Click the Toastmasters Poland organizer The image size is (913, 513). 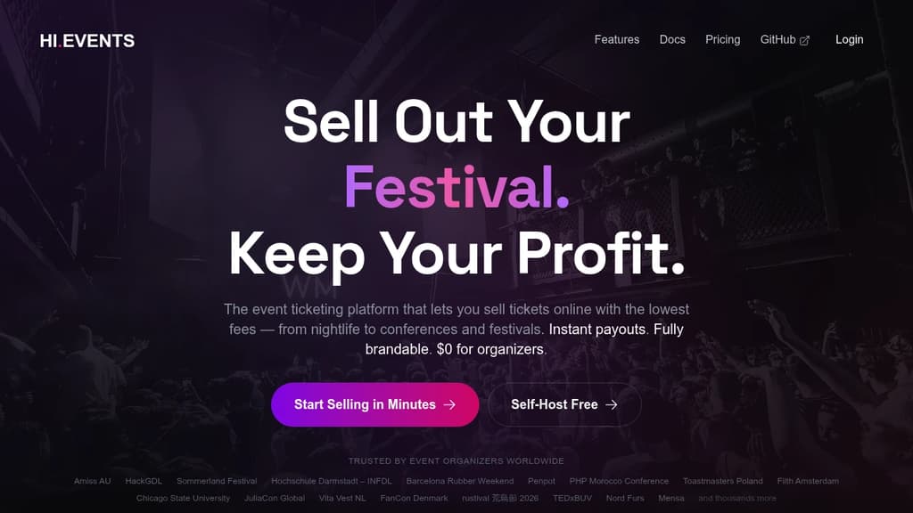(x=722, y=481)
